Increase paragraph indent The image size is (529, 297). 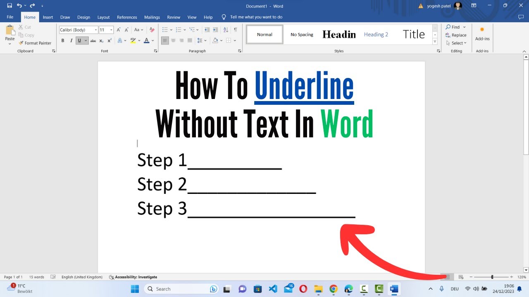(x=216, y=30)
